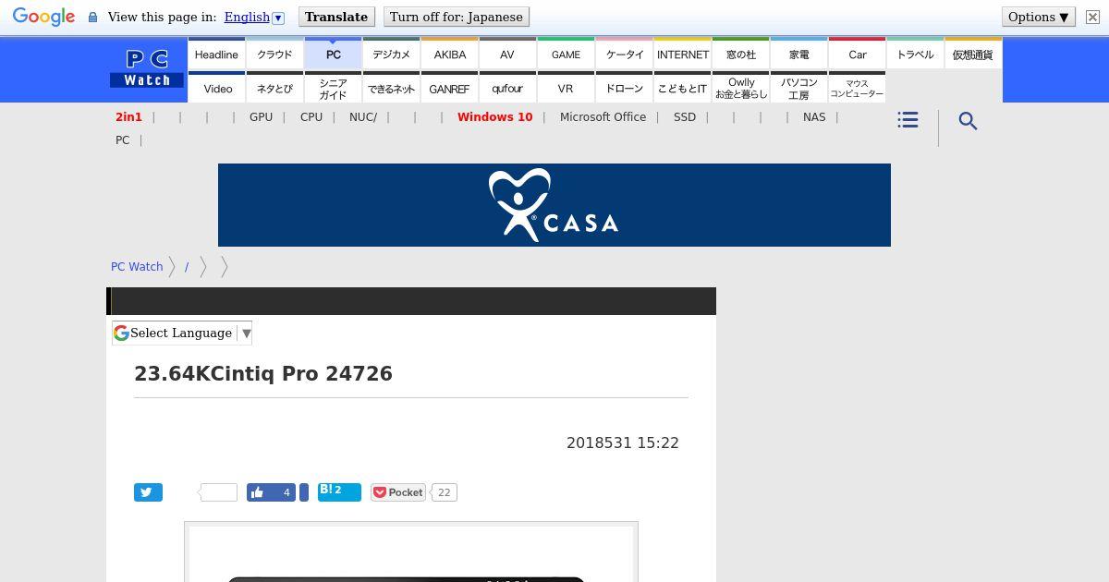The width and height of the screenshot is (1109, 582).
Task: Open the INTERNET tab
Action: click(682, 54)
